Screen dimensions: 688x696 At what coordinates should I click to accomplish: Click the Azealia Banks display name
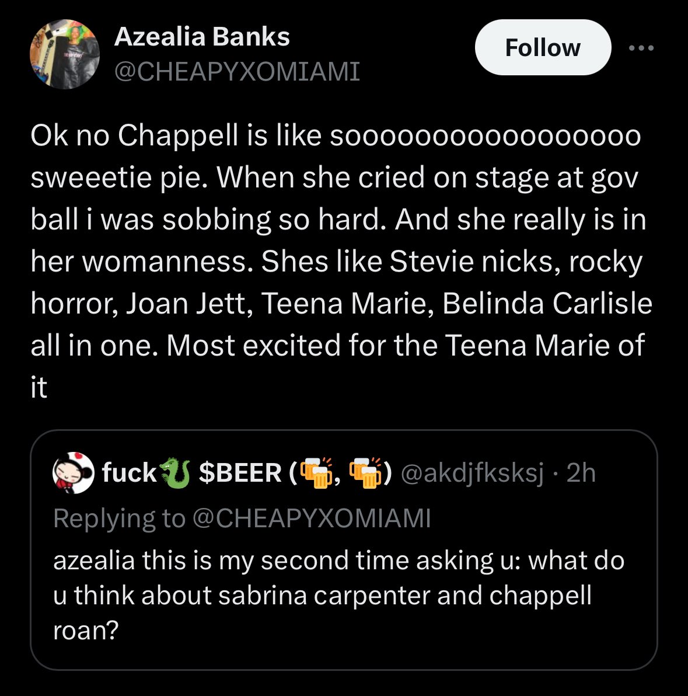tap(202, 37)
